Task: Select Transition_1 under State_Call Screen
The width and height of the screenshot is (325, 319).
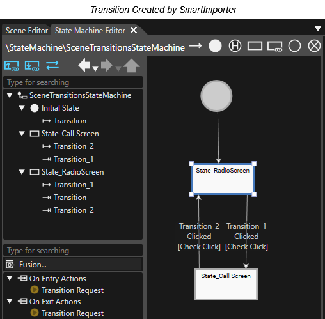Action: pyautogui.click(x=74, y=159)
